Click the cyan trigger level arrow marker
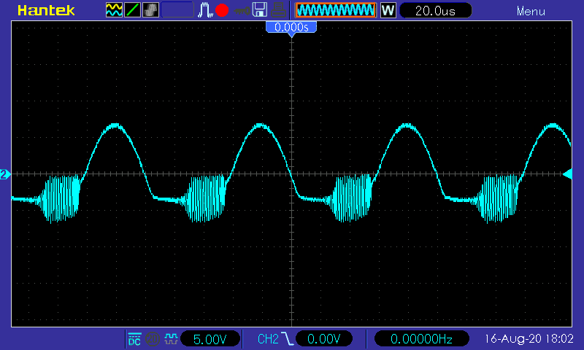This screenshot has height=350, width=584. point(568,174)
